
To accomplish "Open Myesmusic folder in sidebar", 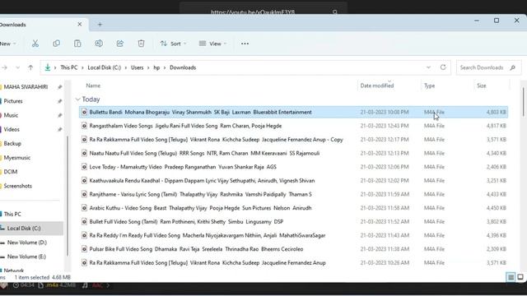I will tap(17, 157).
